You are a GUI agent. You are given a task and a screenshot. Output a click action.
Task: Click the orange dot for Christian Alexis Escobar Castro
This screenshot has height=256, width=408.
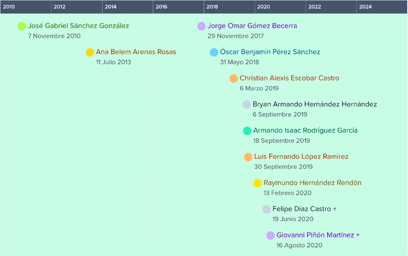point(233,78)
